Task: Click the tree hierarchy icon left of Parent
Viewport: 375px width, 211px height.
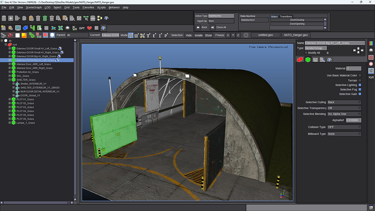Action: click(3, 35)
